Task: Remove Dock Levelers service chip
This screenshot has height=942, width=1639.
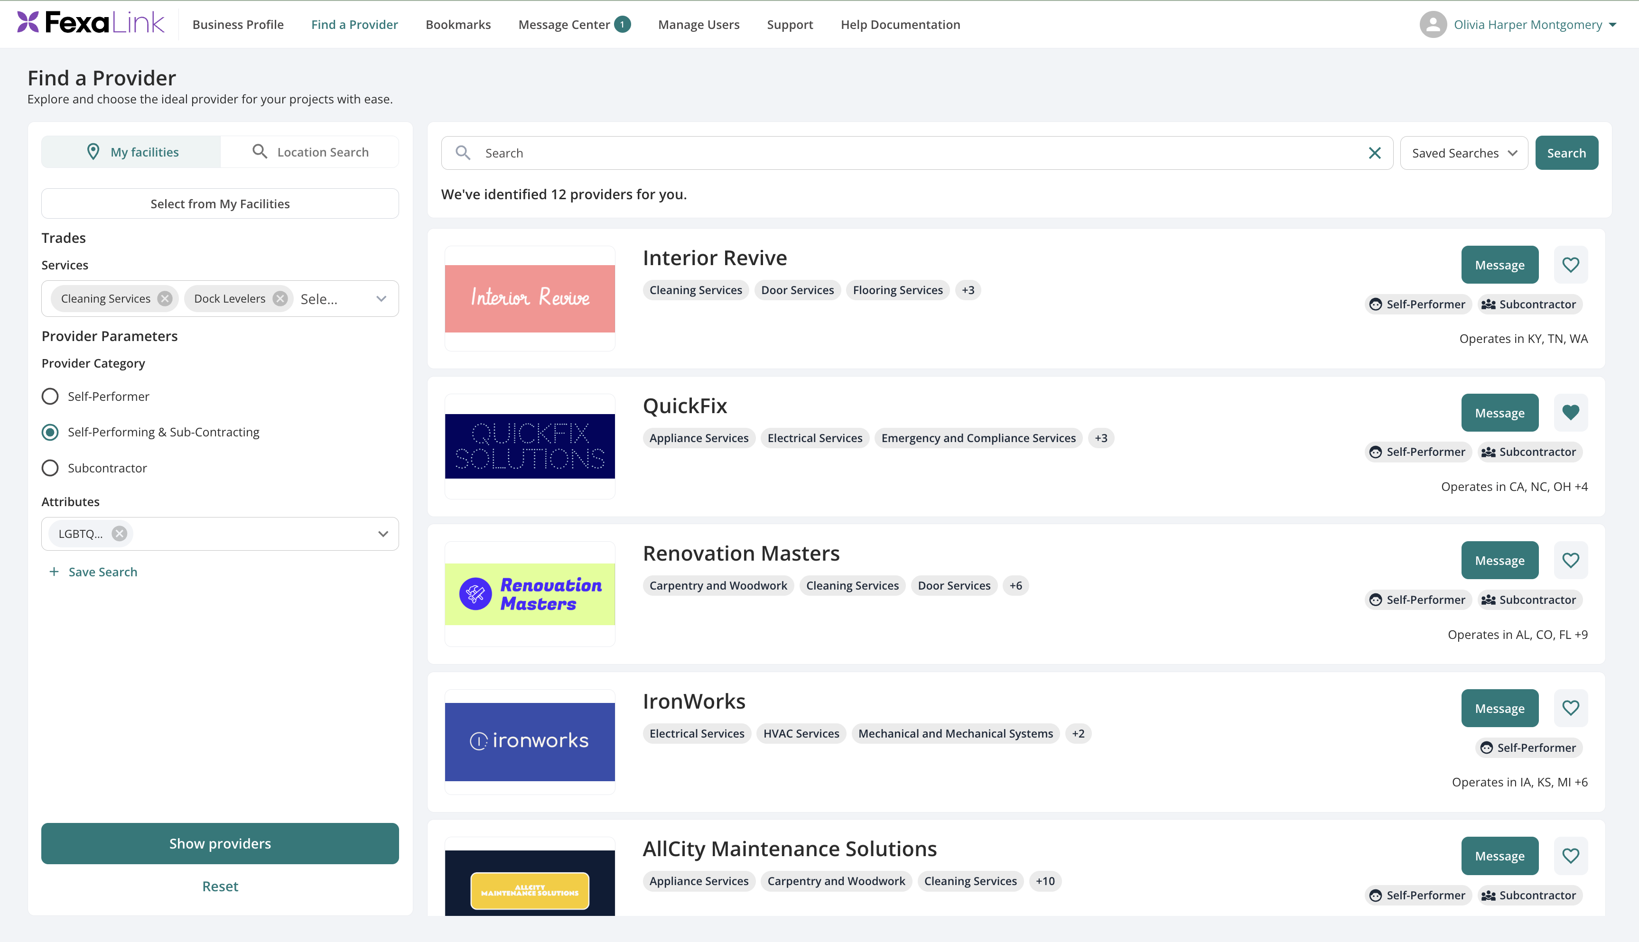Action: click(280, 298)
